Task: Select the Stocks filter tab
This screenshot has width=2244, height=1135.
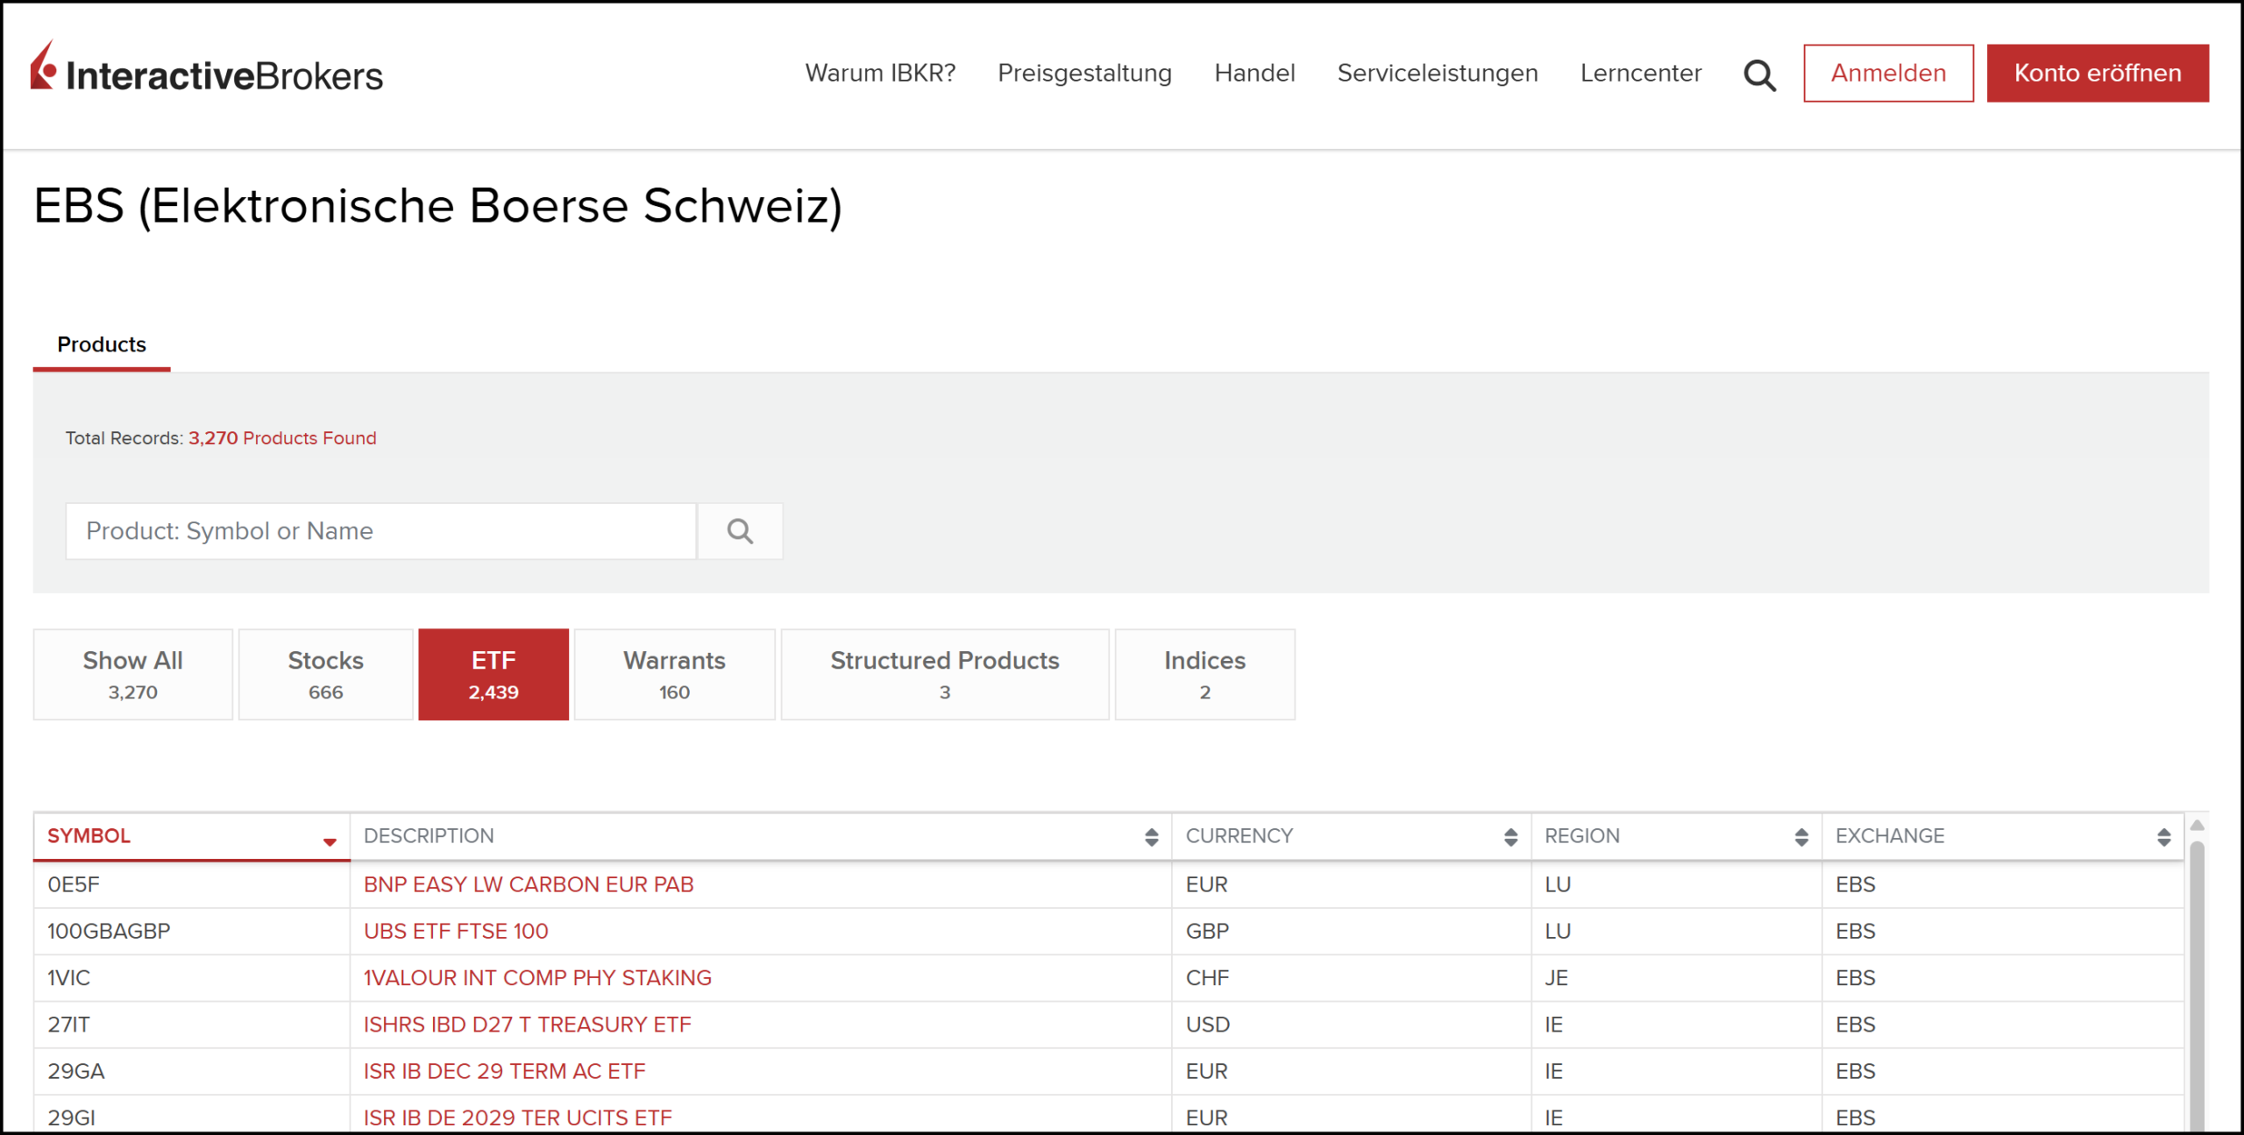Action: pyautogui.click(x=325, y=674)
